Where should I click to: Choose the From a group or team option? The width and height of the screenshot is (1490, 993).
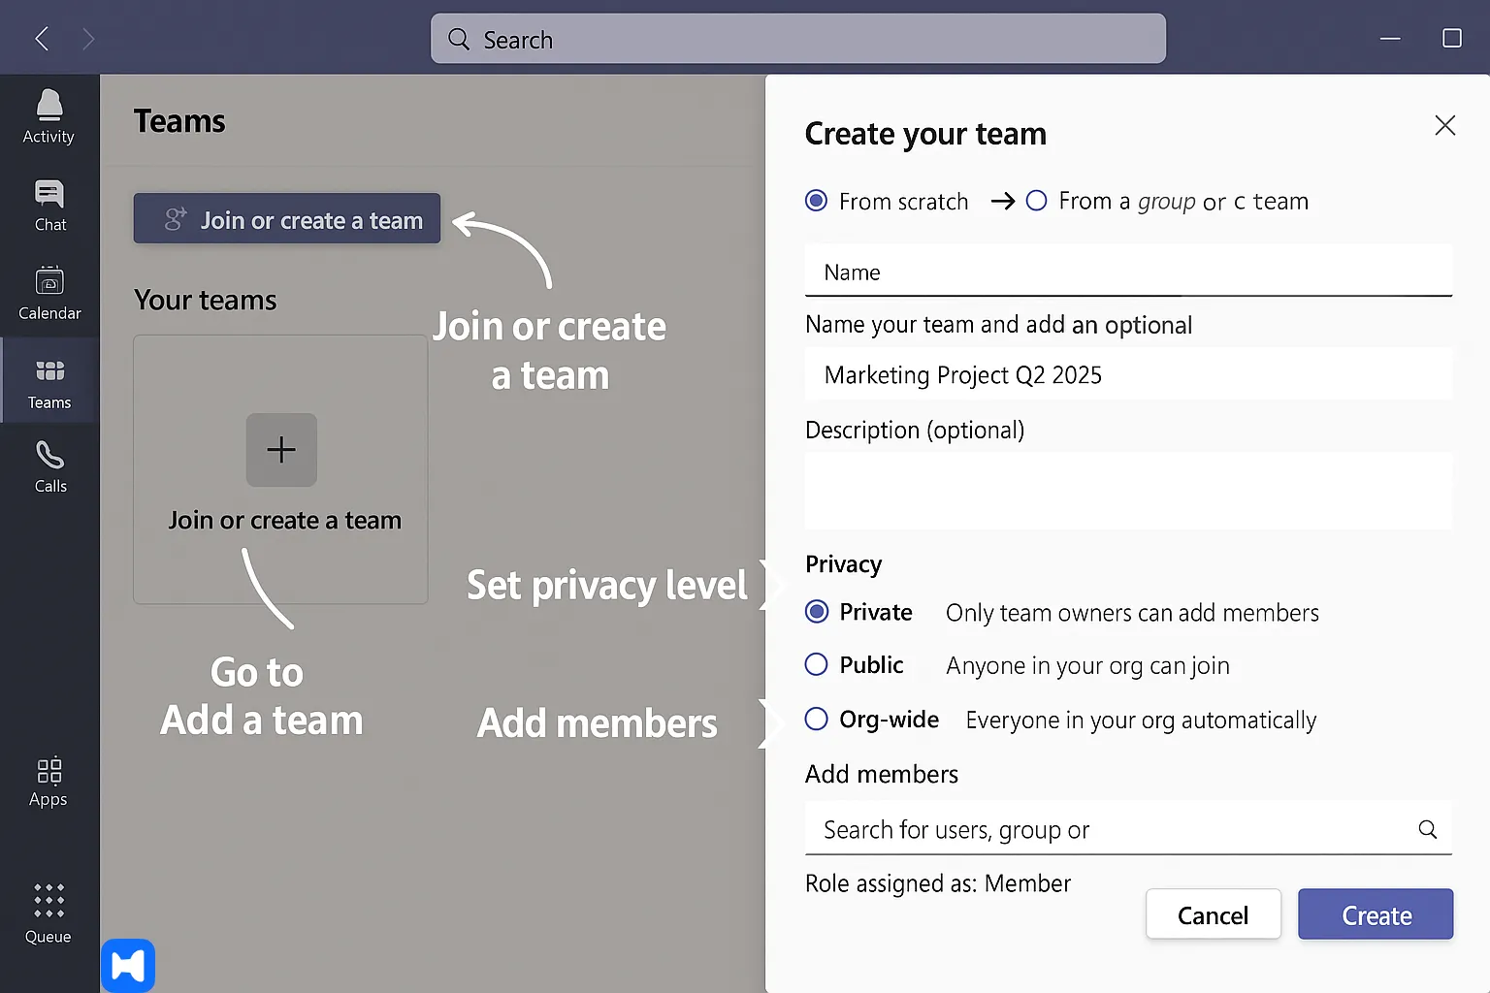point(1036,201)
